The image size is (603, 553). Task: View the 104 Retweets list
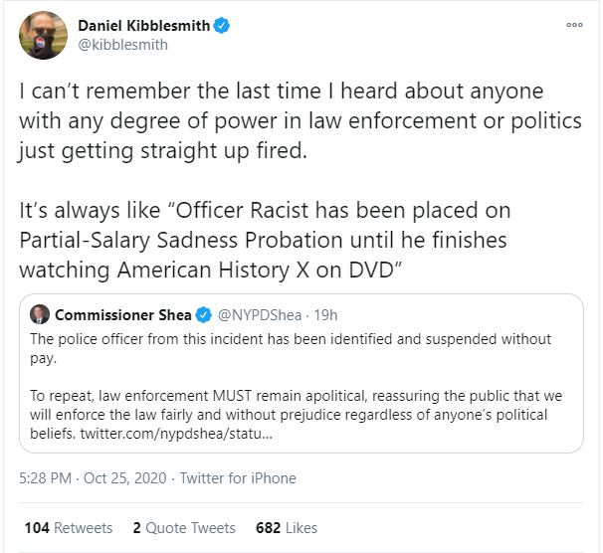[68, 527]
